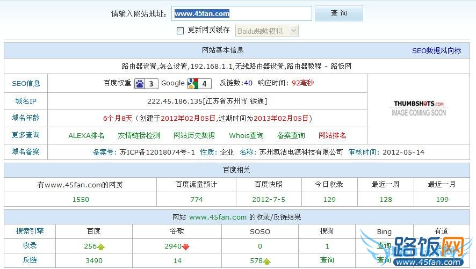Click Baidu 反链 value 3490

(x=94, y=261)
